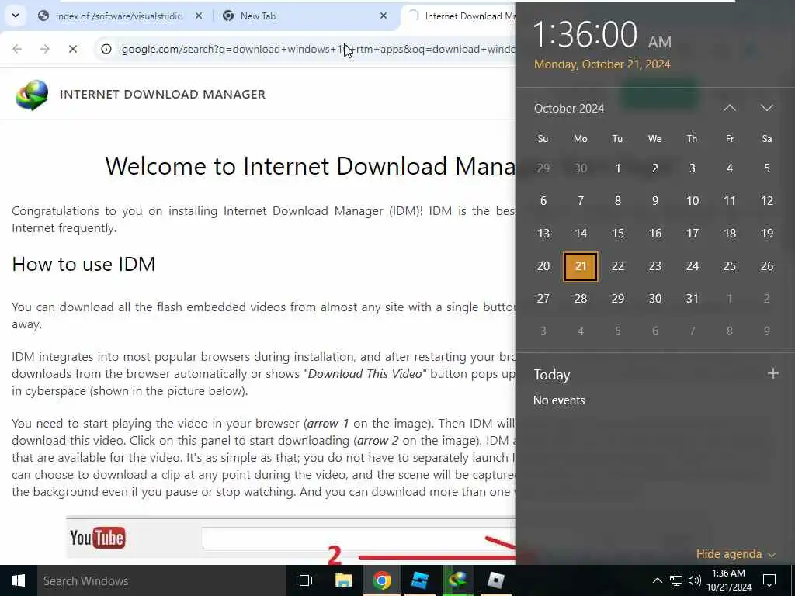Select October 5 in calendar
Screen dimensions: 795x596
pyautogui.click(x=766, y=168)
